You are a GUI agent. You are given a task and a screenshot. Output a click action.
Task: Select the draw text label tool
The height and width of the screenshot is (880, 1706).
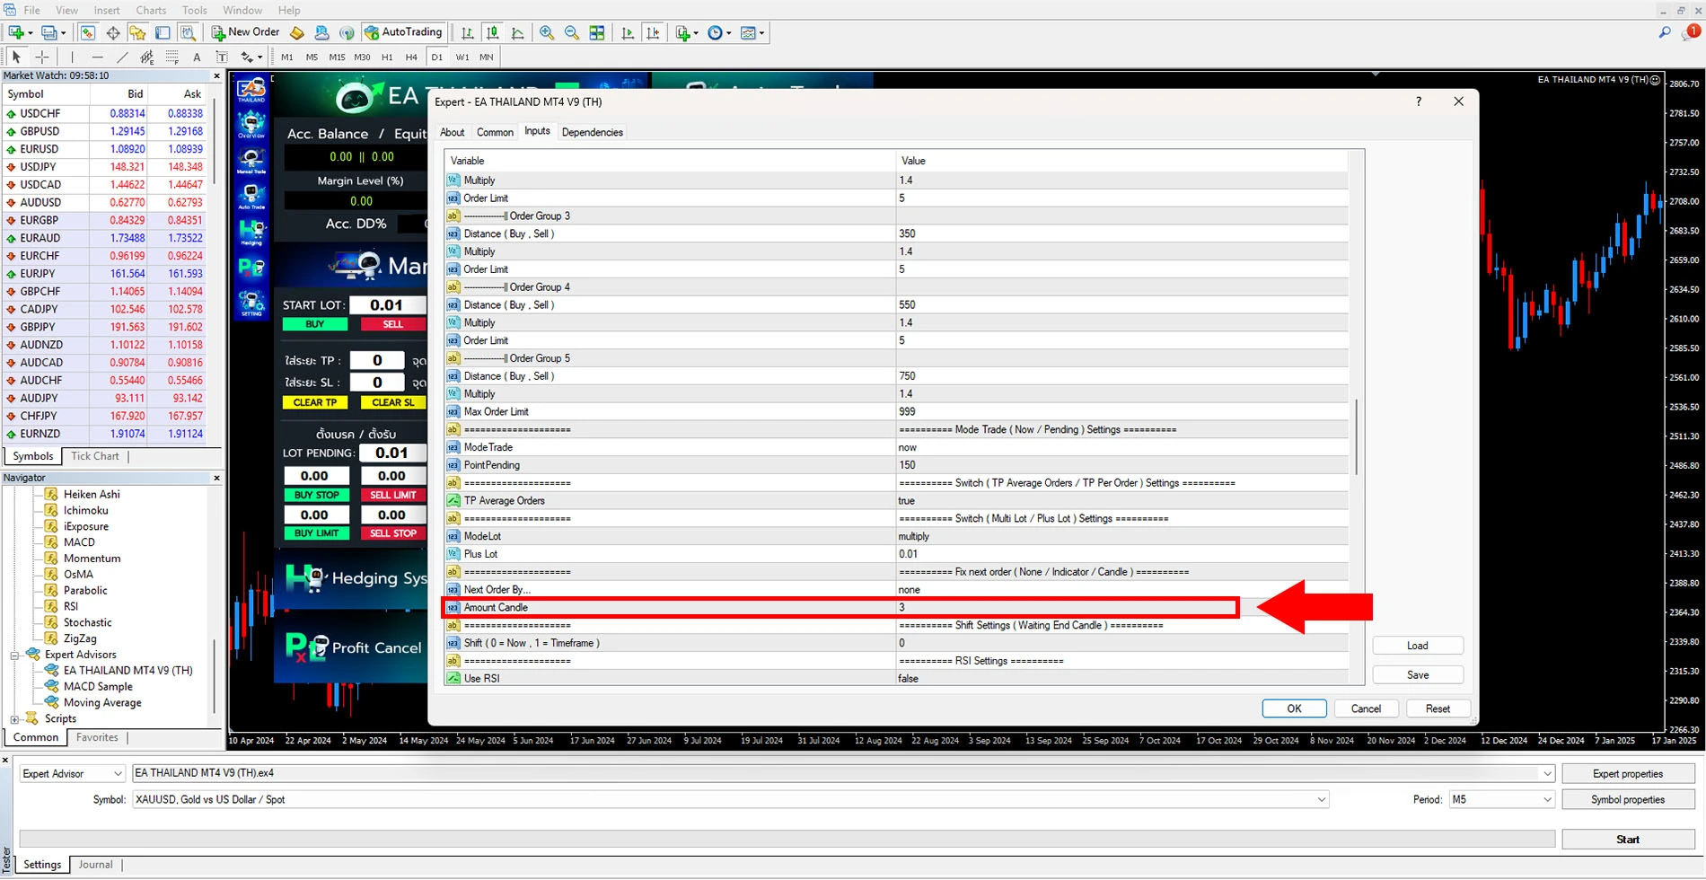pyautogui.click(x=221, y=57)
